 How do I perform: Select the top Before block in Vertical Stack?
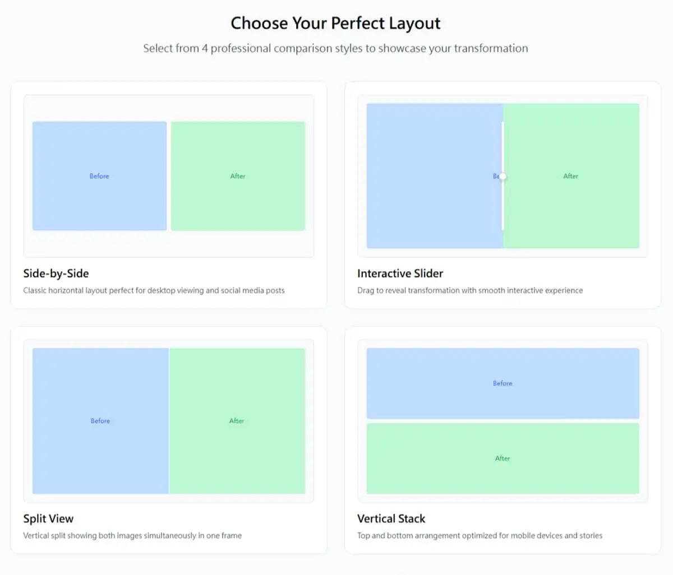[503, 383]
